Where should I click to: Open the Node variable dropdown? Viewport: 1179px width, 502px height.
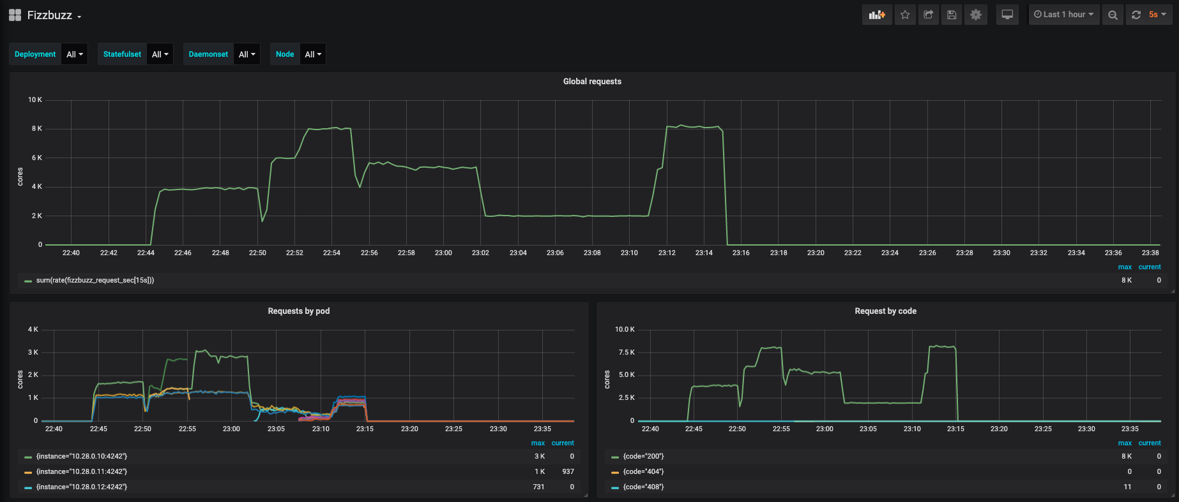[313, 54]
